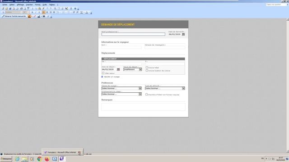289x162 pixels.
Task: Check the Aller-retour checkbox
Action: (x=103, y=73)
